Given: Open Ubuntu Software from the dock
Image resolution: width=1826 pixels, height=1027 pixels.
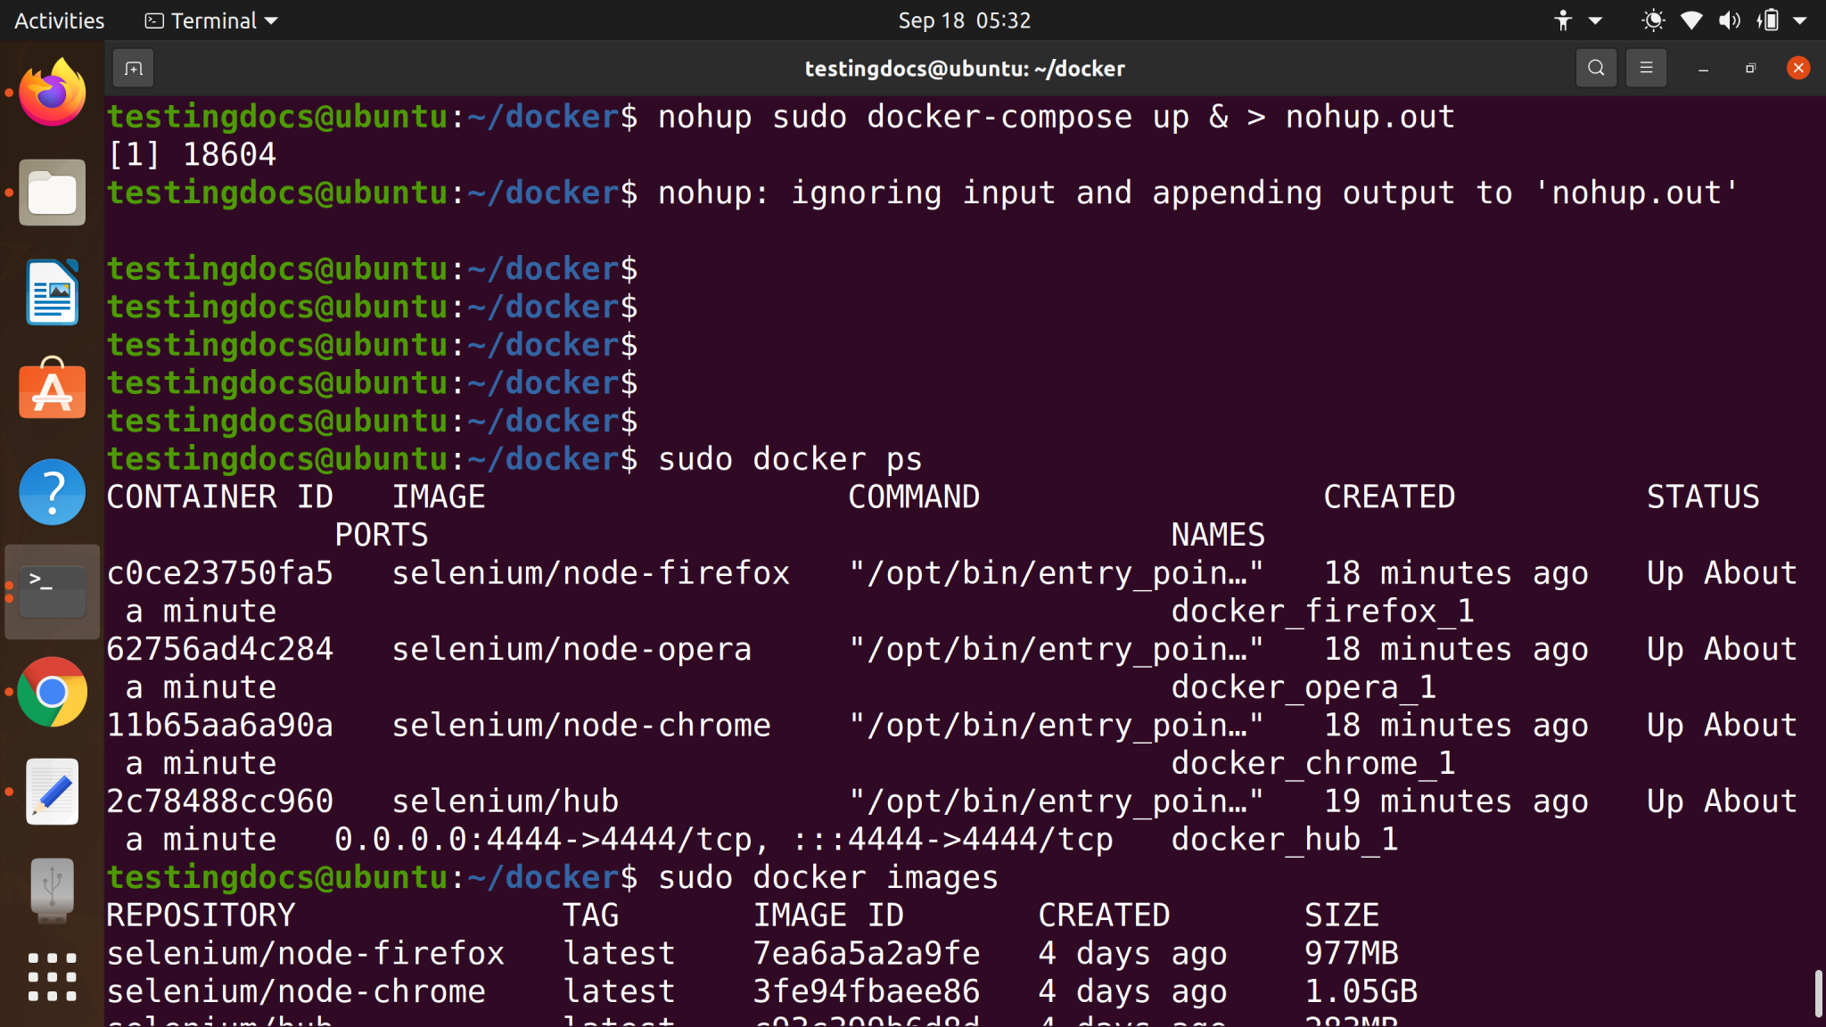Looking at the screenshot, I should 52,390.
